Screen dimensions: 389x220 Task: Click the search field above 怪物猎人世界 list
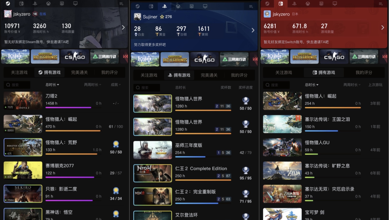click(x=147, y=88)
